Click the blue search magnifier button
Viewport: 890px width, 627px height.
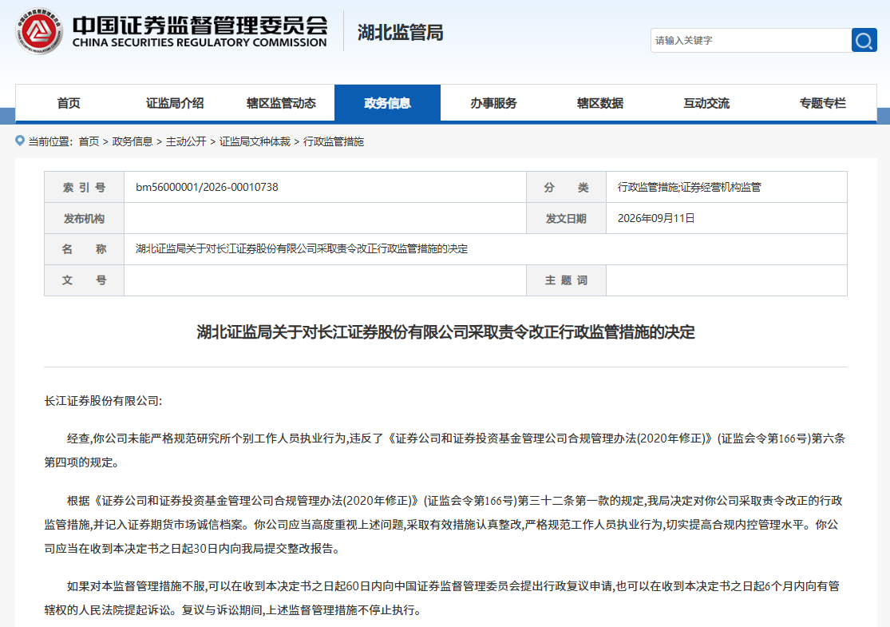pyautogui.click(x=864, y=40)
